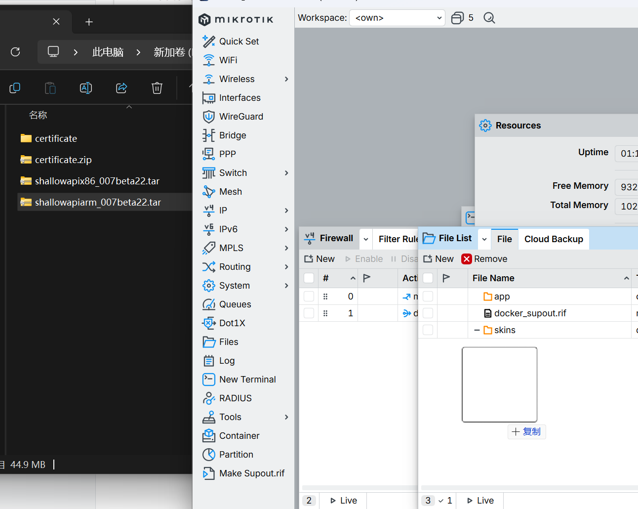638x509 pixels.
Task: Sort by File Name column header
Action: coord(494,278)
